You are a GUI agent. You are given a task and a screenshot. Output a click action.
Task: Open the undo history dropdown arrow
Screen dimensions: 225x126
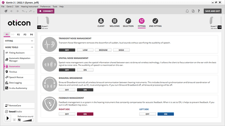26,12
